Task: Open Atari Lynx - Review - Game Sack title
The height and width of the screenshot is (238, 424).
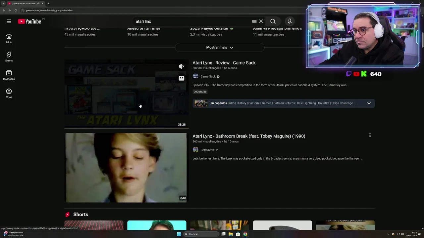Action: click(x=224, y=63)
